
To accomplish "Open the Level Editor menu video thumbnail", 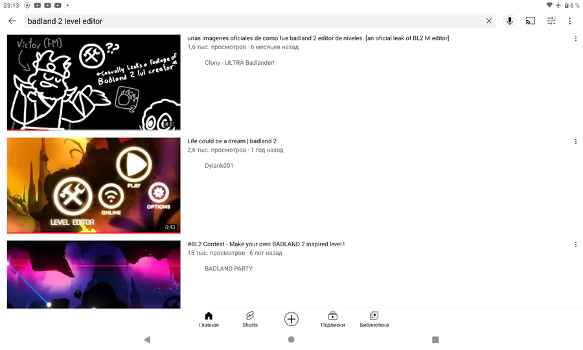I will 94,185.
